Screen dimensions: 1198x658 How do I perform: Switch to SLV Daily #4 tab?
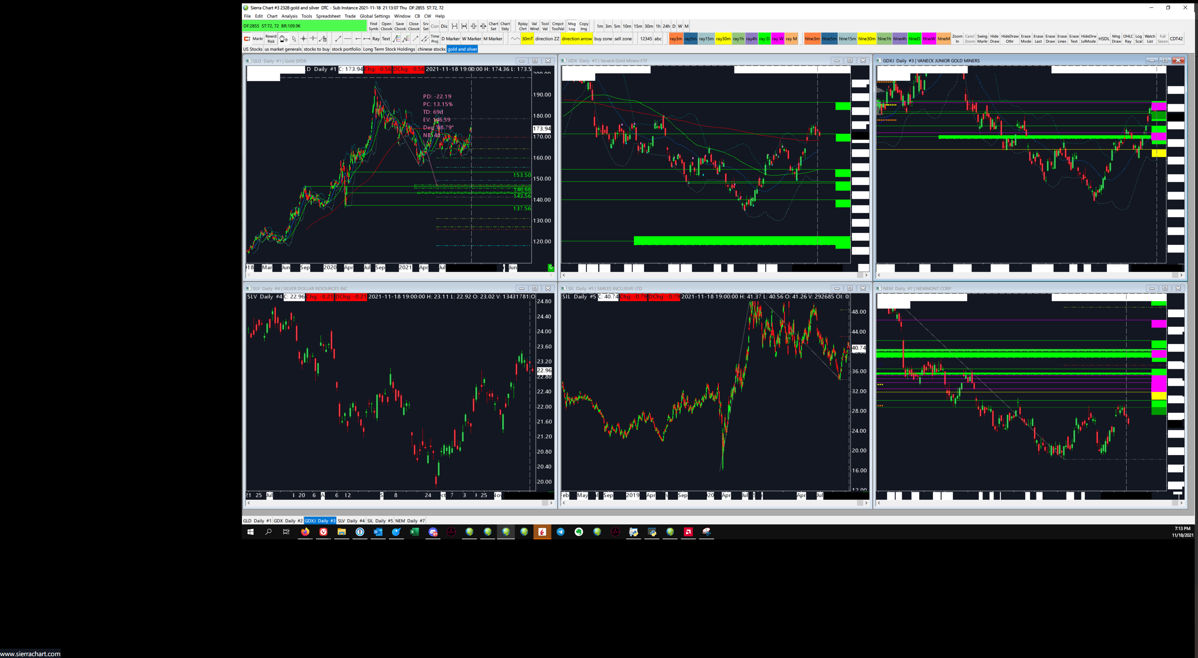point(351,520)
